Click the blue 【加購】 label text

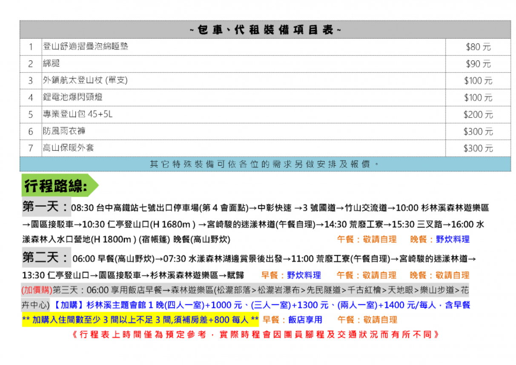tap(69, 305)
